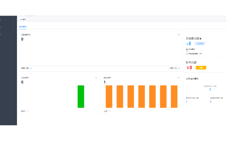Click the 培训学习总人数 count 2
The width and height of the screenshot is (226, 141).
[x=186, y=102]
